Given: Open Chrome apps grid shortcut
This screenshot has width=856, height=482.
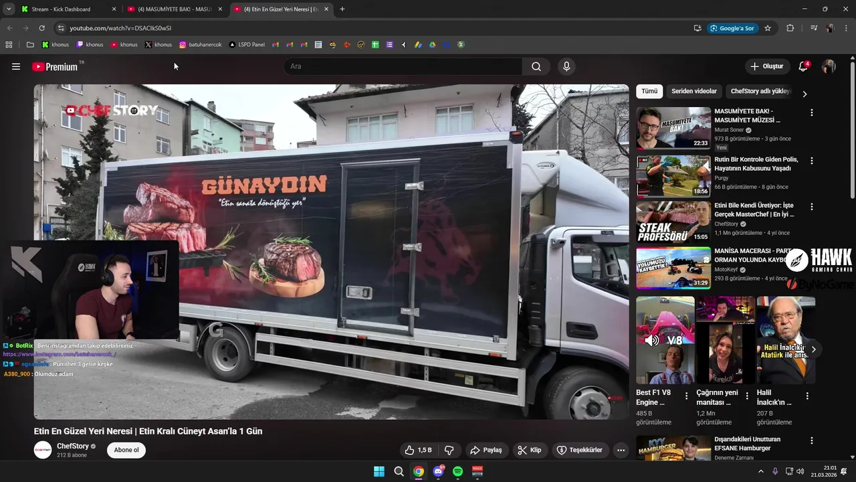Looking at the screenshot, I should click(x=9, y=45).
